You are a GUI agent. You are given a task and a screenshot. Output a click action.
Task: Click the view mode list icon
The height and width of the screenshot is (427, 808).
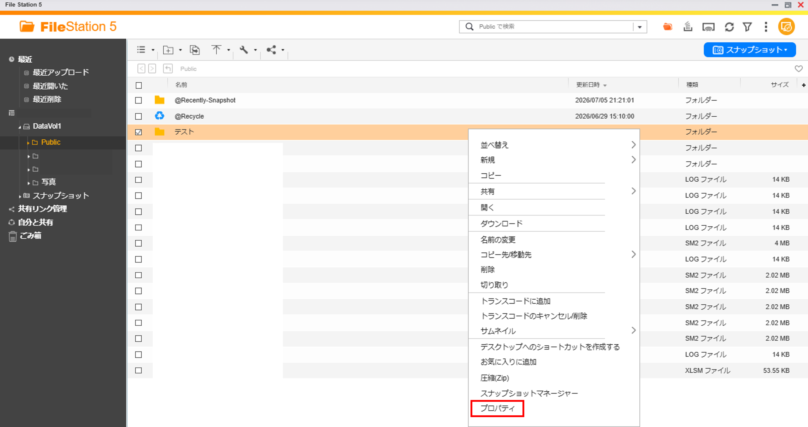141,50
